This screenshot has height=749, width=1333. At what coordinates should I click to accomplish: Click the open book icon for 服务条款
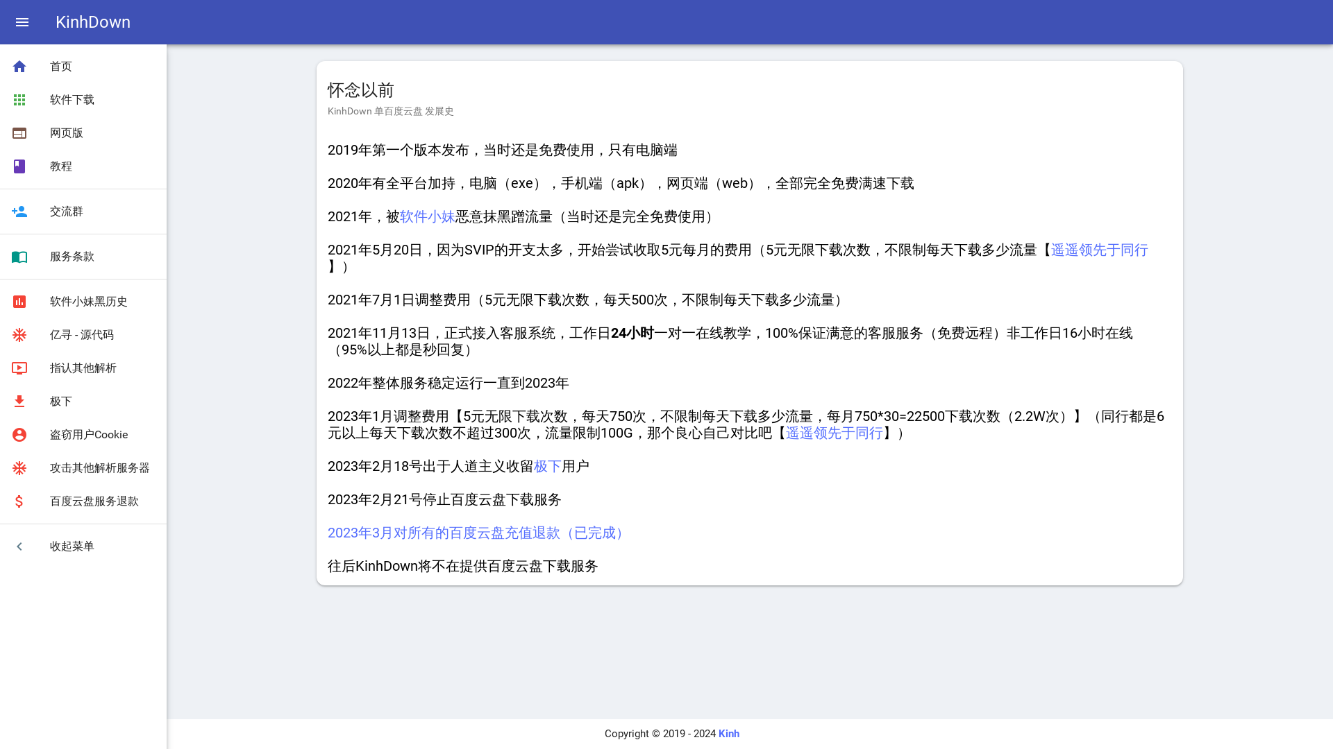(x=19, y=257)
